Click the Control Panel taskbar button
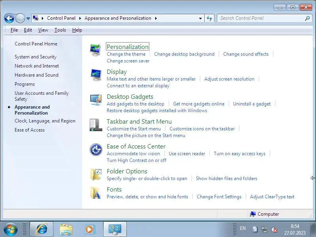 tap(115, 229)
